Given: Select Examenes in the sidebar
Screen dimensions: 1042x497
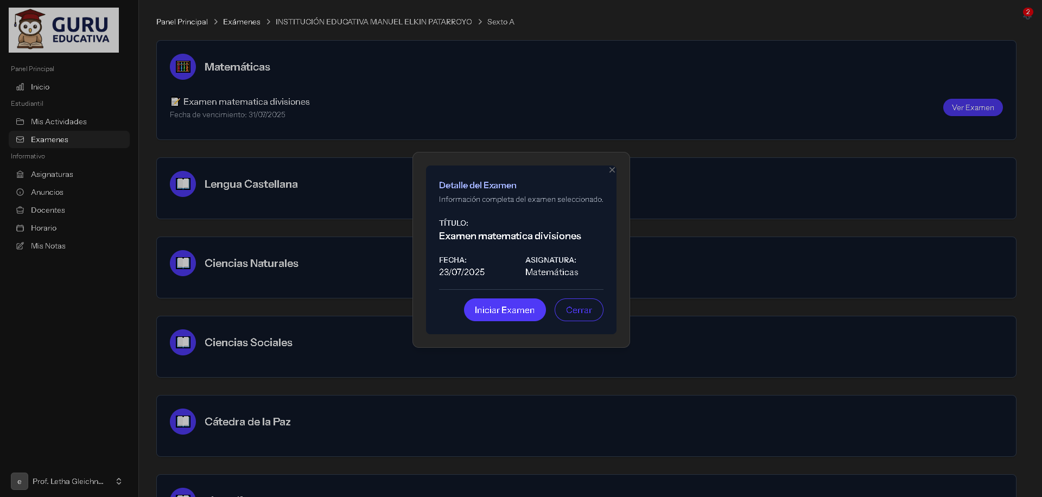Looking at the screenshot, I should pos(49,139).
